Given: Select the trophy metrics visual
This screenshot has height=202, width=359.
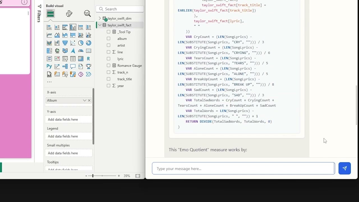Looking at the screenshot, I should click(88, 66).
